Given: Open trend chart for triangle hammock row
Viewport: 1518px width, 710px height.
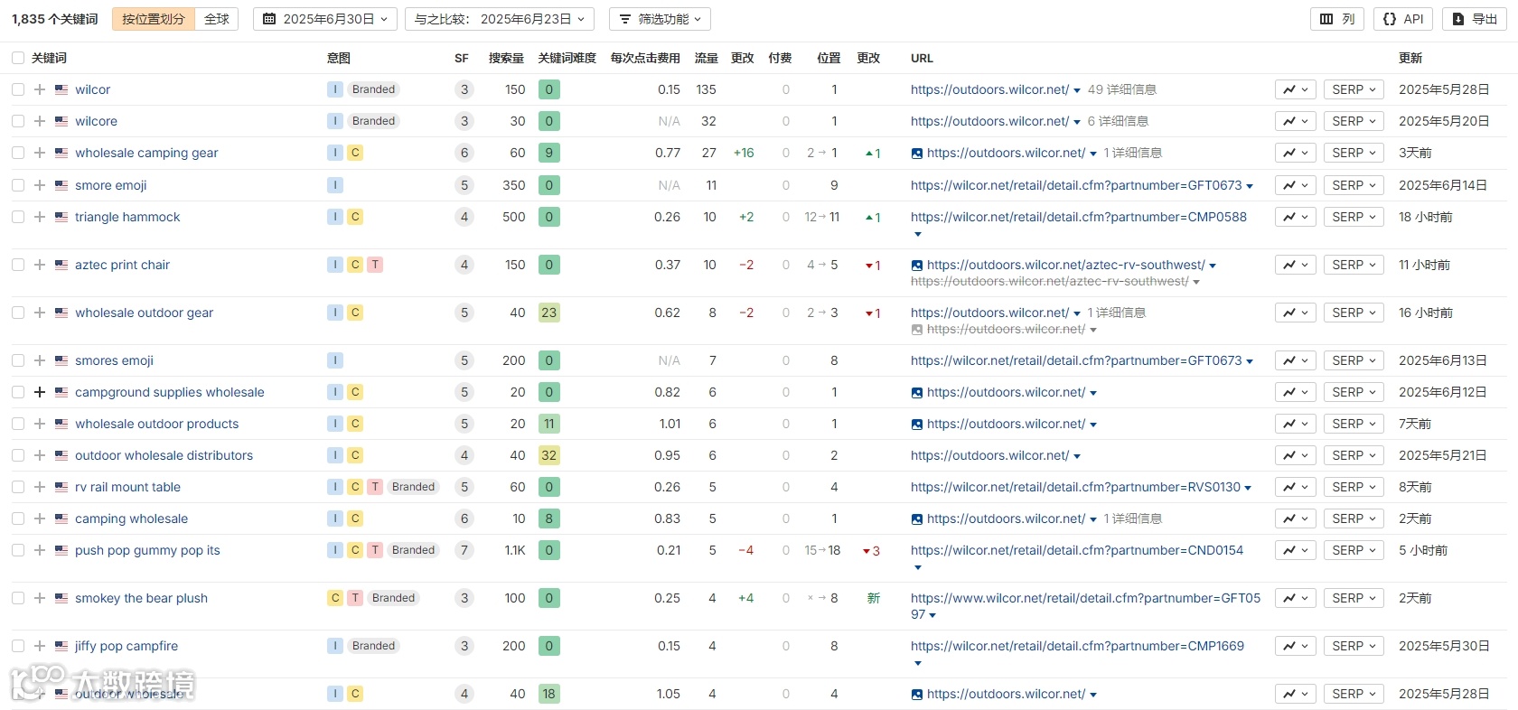Looking at the screenshot, I should point(1295,217).
